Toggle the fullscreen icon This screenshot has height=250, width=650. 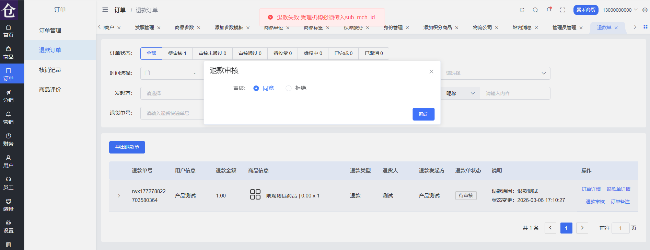(x=562, y=10)
